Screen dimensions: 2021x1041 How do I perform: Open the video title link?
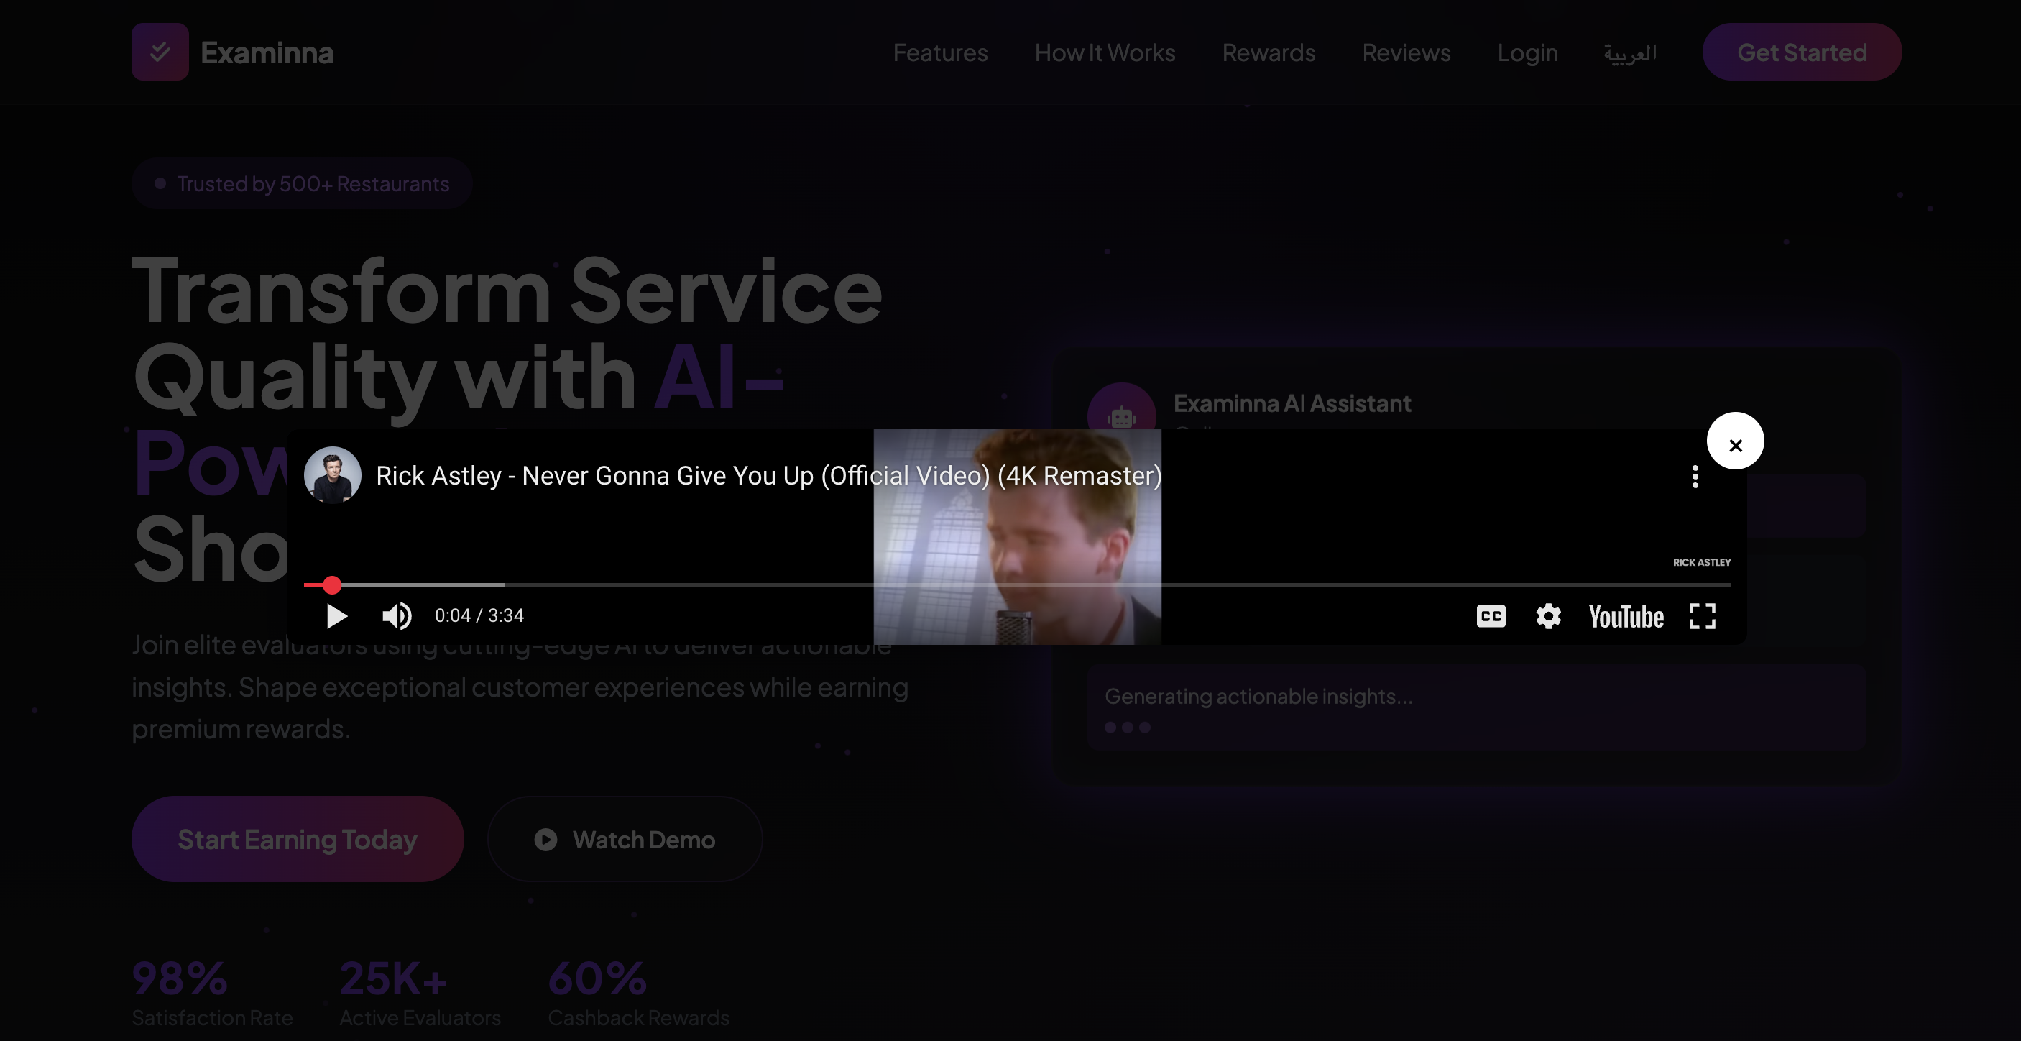pyautogui.click(x=768, y=476)
